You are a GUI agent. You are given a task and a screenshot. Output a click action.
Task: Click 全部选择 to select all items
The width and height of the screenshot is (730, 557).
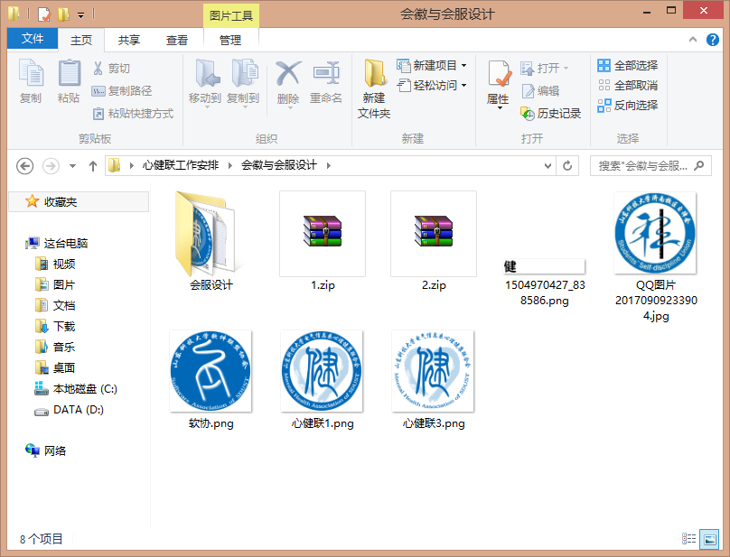pos(629,65)
